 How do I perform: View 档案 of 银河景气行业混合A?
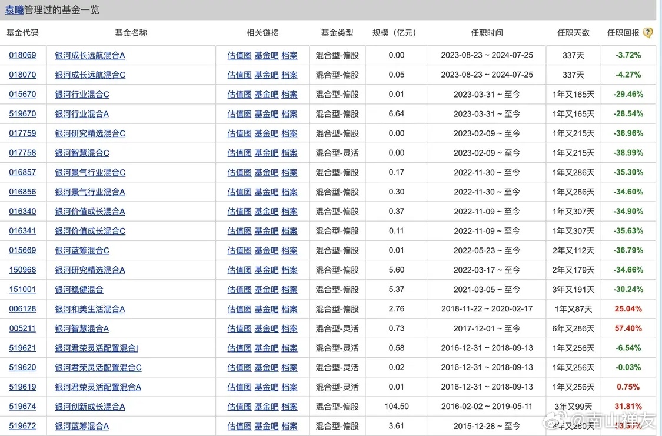(x=289, y=192)
